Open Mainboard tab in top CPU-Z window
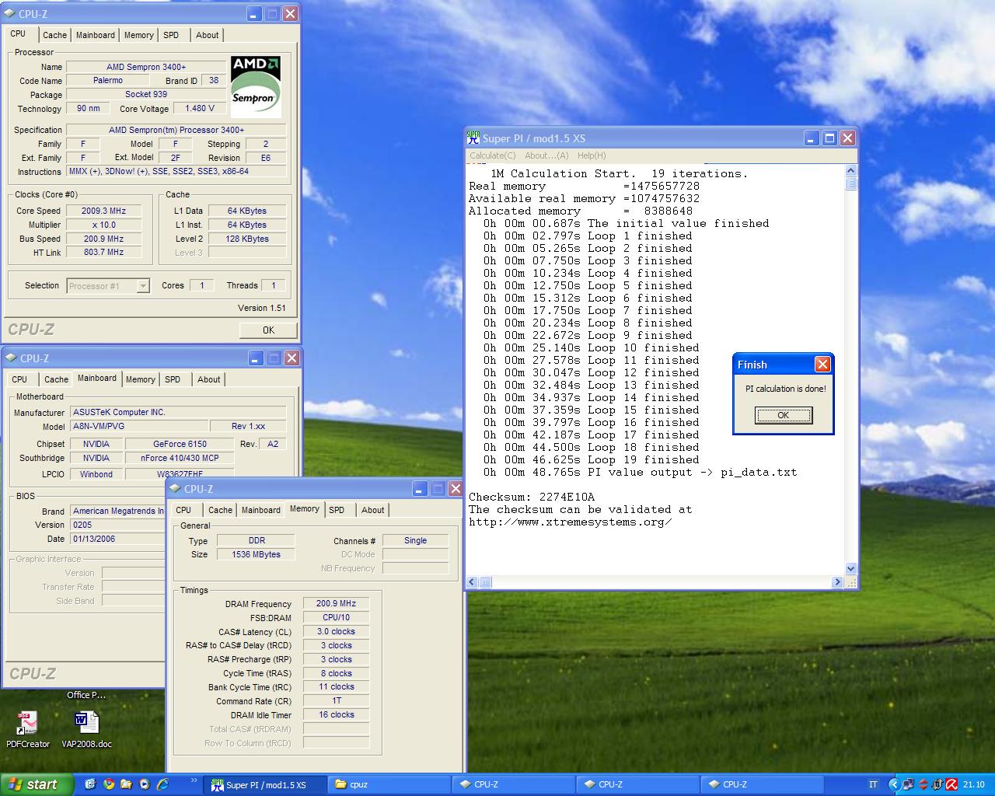 pyautogui.click(x=96, y=35)
